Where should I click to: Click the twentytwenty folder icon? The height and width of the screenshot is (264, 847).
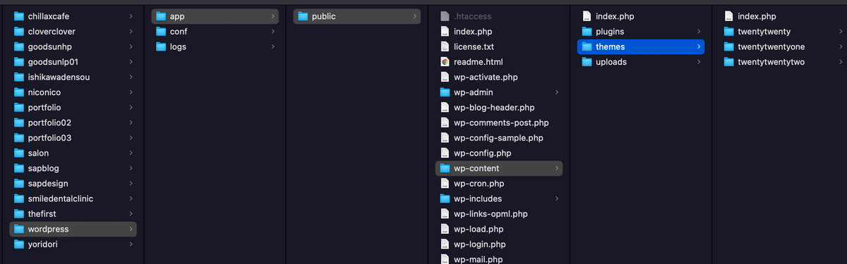coord(728,32)
